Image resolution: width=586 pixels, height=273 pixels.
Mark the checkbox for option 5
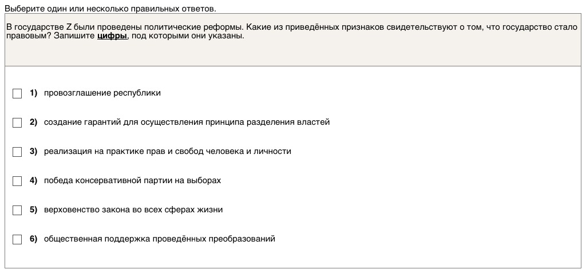17,210
